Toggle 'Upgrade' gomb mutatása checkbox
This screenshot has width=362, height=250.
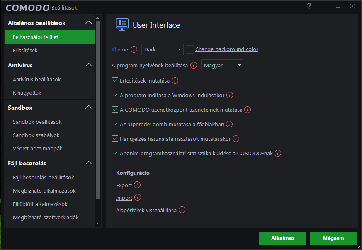tap(115, 124)
